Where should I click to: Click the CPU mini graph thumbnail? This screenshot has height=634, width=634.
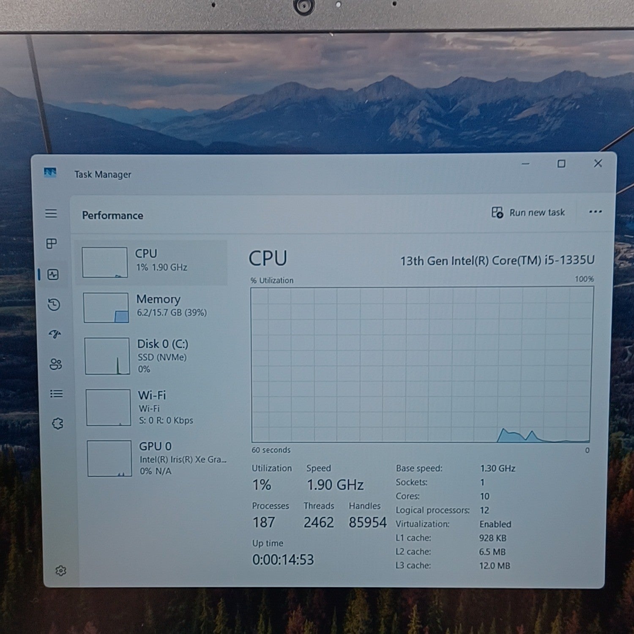(105, 262)
